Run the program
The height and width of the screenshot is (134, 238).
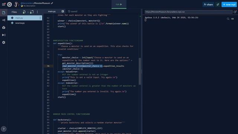coord(119,4)
